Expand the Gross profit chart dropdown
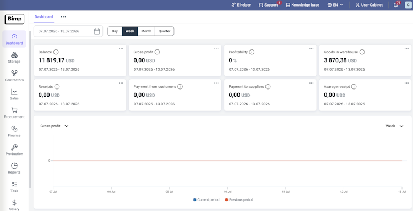 pos(55,126)
